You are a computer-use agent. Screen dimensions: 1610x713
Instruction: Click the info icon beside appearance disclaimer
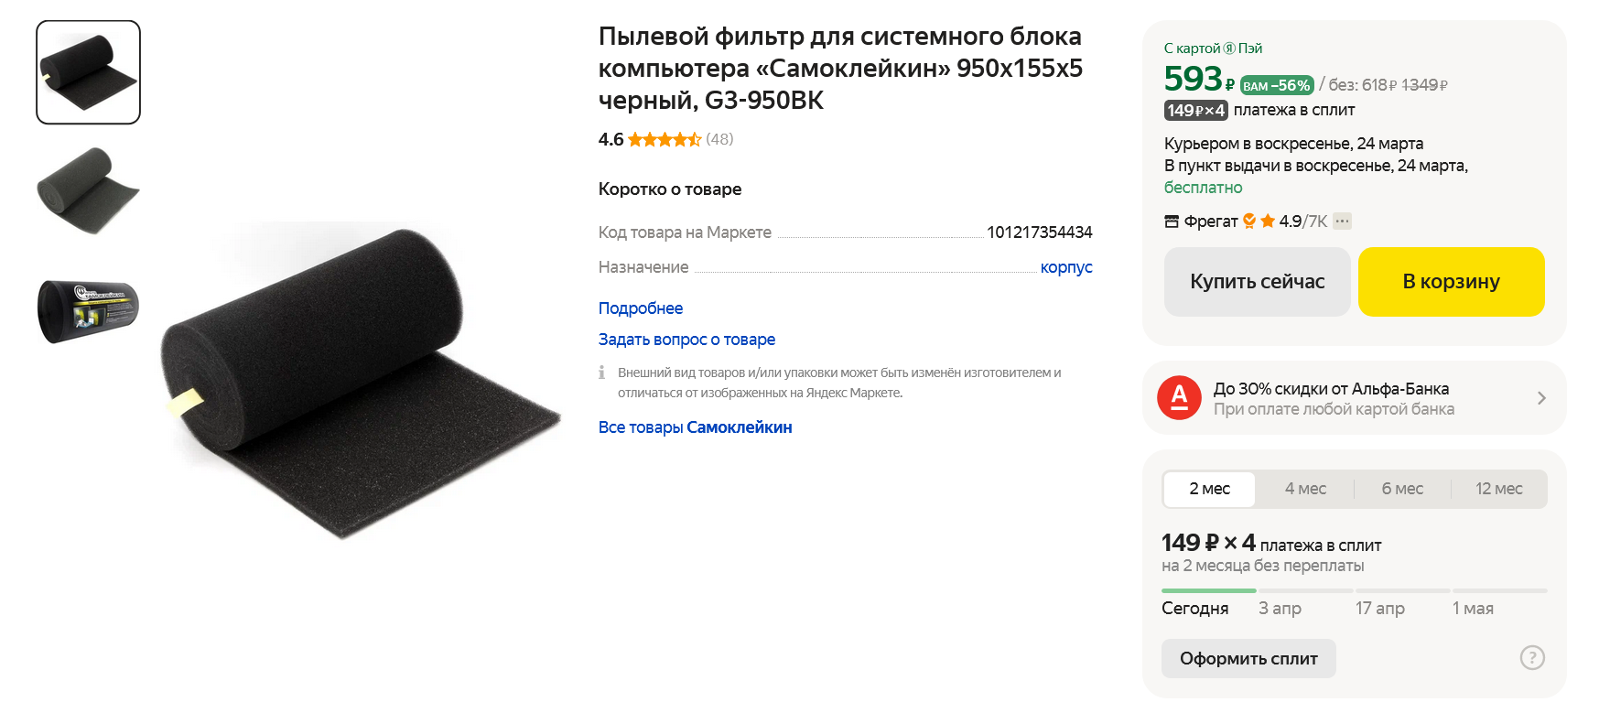point(602,373)
